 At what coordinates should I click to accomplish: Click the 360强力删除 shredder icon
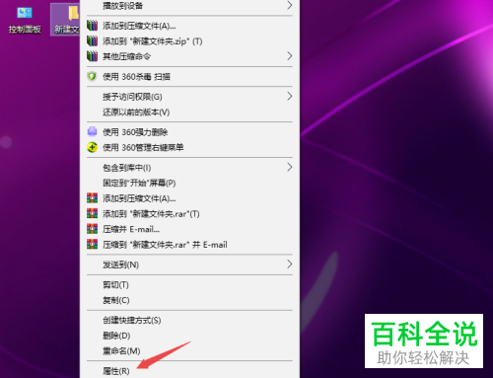[92, 131]
